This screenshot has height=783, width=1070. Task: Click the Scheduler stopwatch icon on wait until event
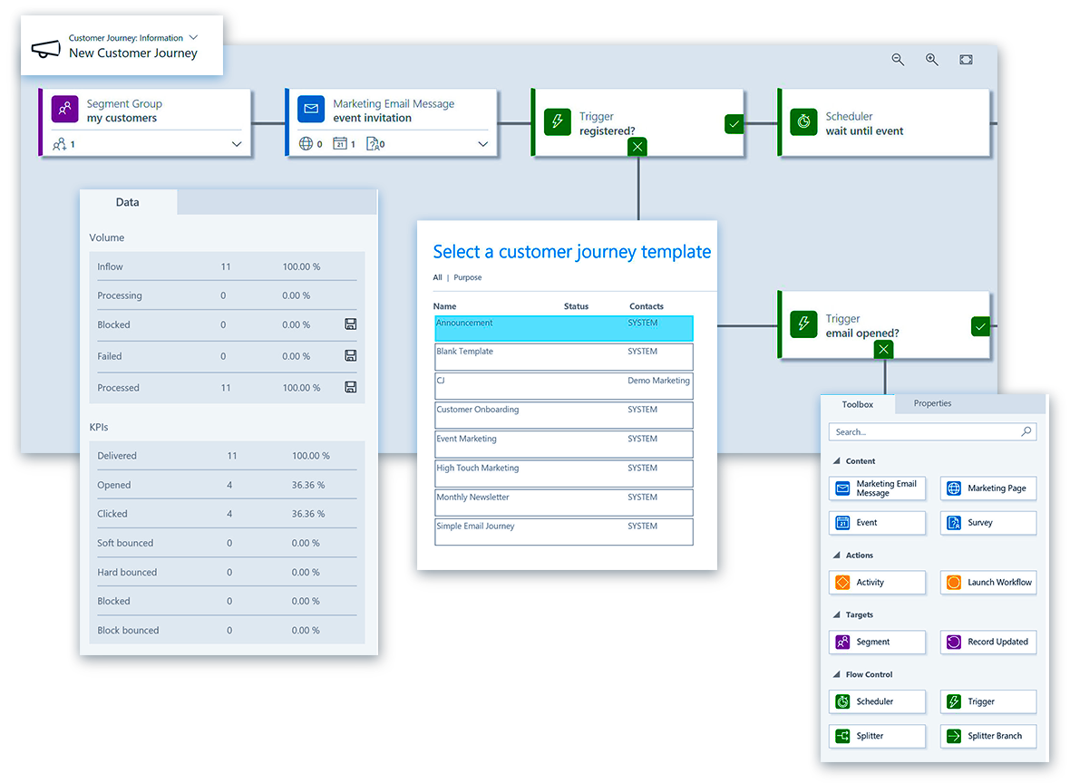click(803, 122)
